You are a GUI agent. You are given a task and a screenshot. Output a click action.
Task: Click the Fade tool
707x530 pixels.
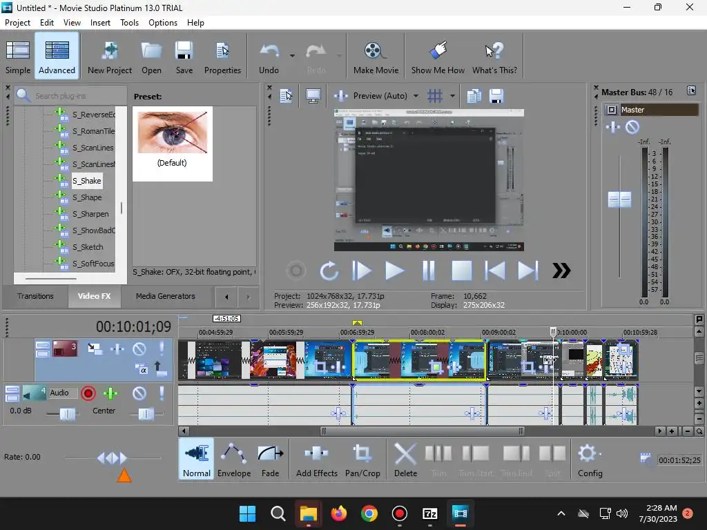coord(270,459)
